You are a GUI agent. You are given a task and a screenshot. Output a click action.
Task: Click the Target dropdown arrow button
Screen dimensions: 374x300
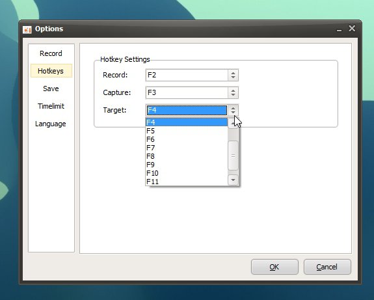pyautogui.click(x=233, y=110)
